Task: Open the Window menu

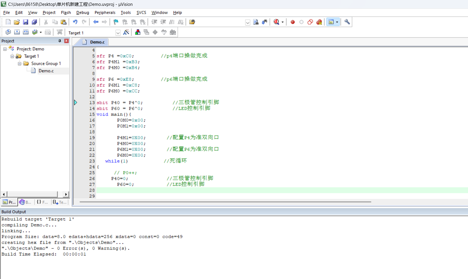Action: pos(160,13)
